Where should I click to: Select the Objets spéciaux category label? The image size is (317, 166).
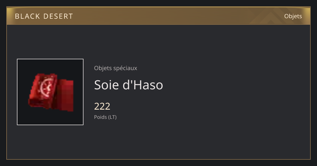point(115,68)
